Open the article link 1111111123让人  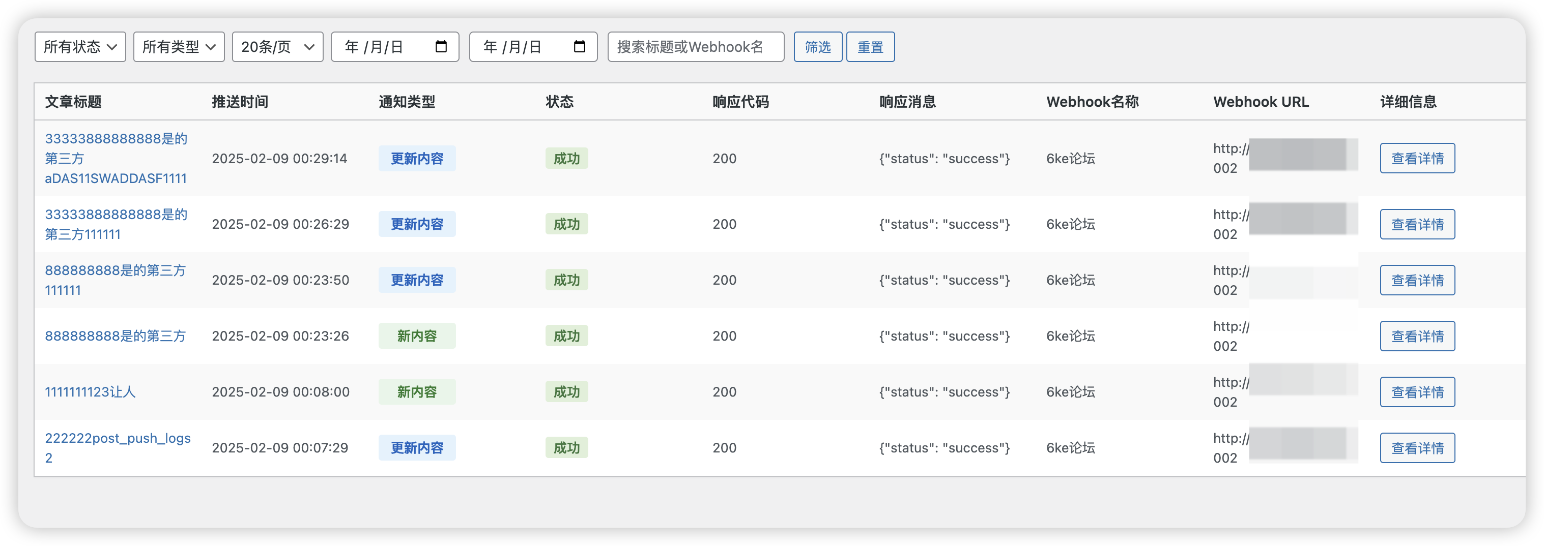click(91, 391)
